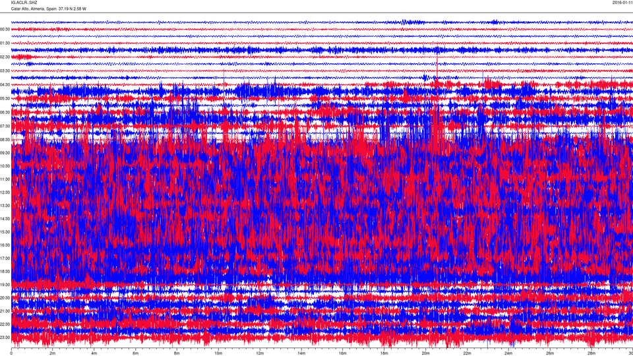The width and height of the screenshot is (633, 356).
Task: Select the 12:30 time label
Action: tap(5, 193)
